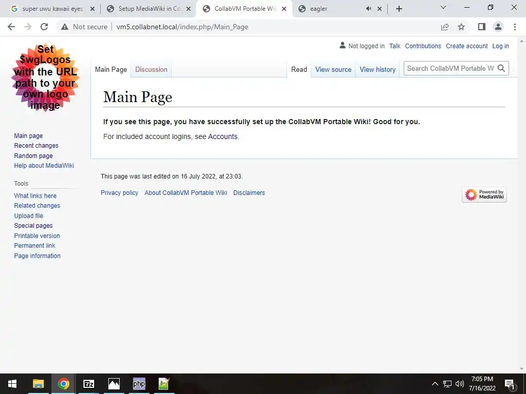
Task: Click the browser forward arrow
Action: pos(28,27)
